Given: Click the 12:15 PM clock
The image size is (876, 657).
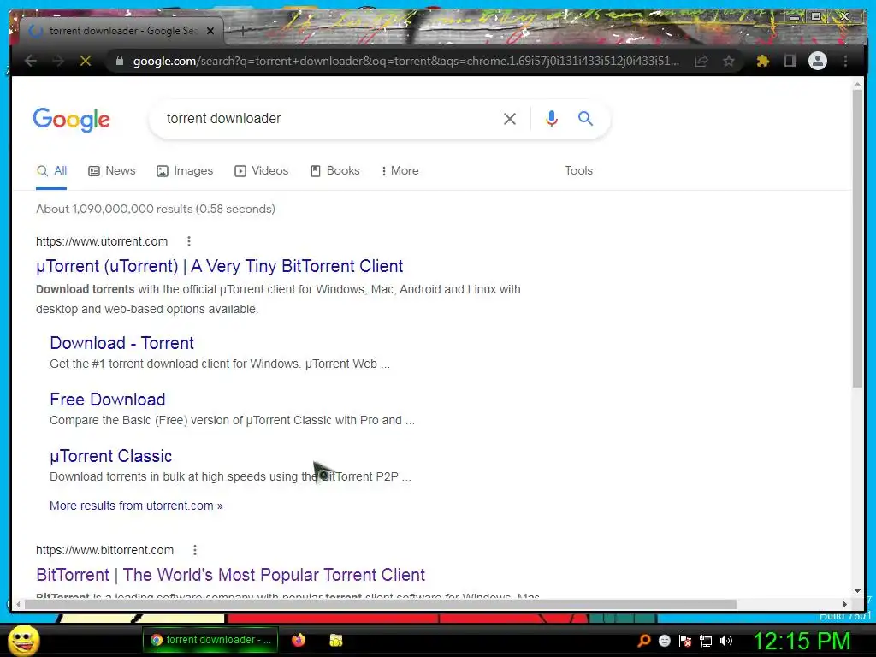Looking at the screenshot, I should point(802,642).
